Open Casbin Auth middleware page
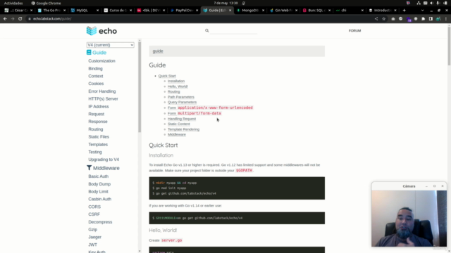The width and height of the screenshot is (451, 253). [x=100, y=199]
